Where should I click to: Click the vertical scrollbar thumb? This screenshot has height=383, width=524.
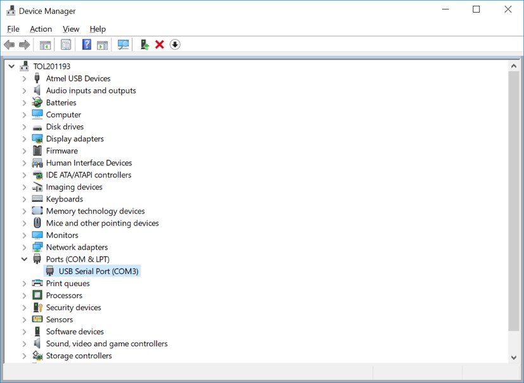[x=514, y=201]
